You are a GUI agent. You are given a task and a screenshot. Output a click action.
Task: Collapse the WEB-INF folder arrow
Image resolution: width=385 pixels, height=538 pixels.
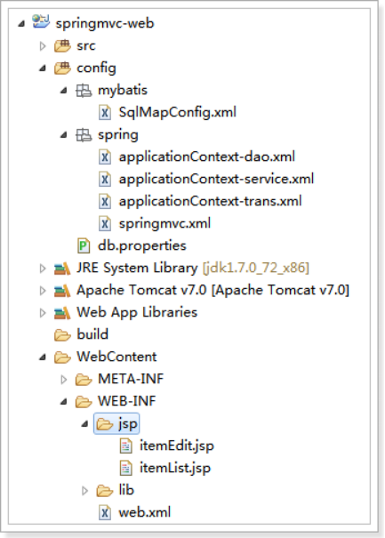pyautogui.click(x=63, y=402)
